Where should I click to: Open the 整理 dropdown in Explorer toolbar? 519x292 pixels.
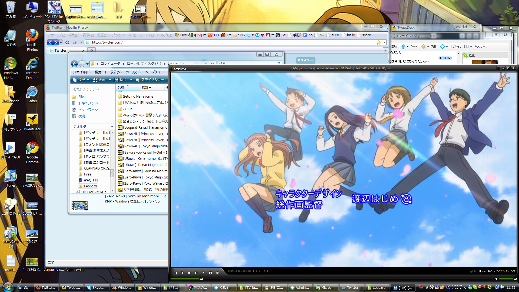tap(81, 80)
